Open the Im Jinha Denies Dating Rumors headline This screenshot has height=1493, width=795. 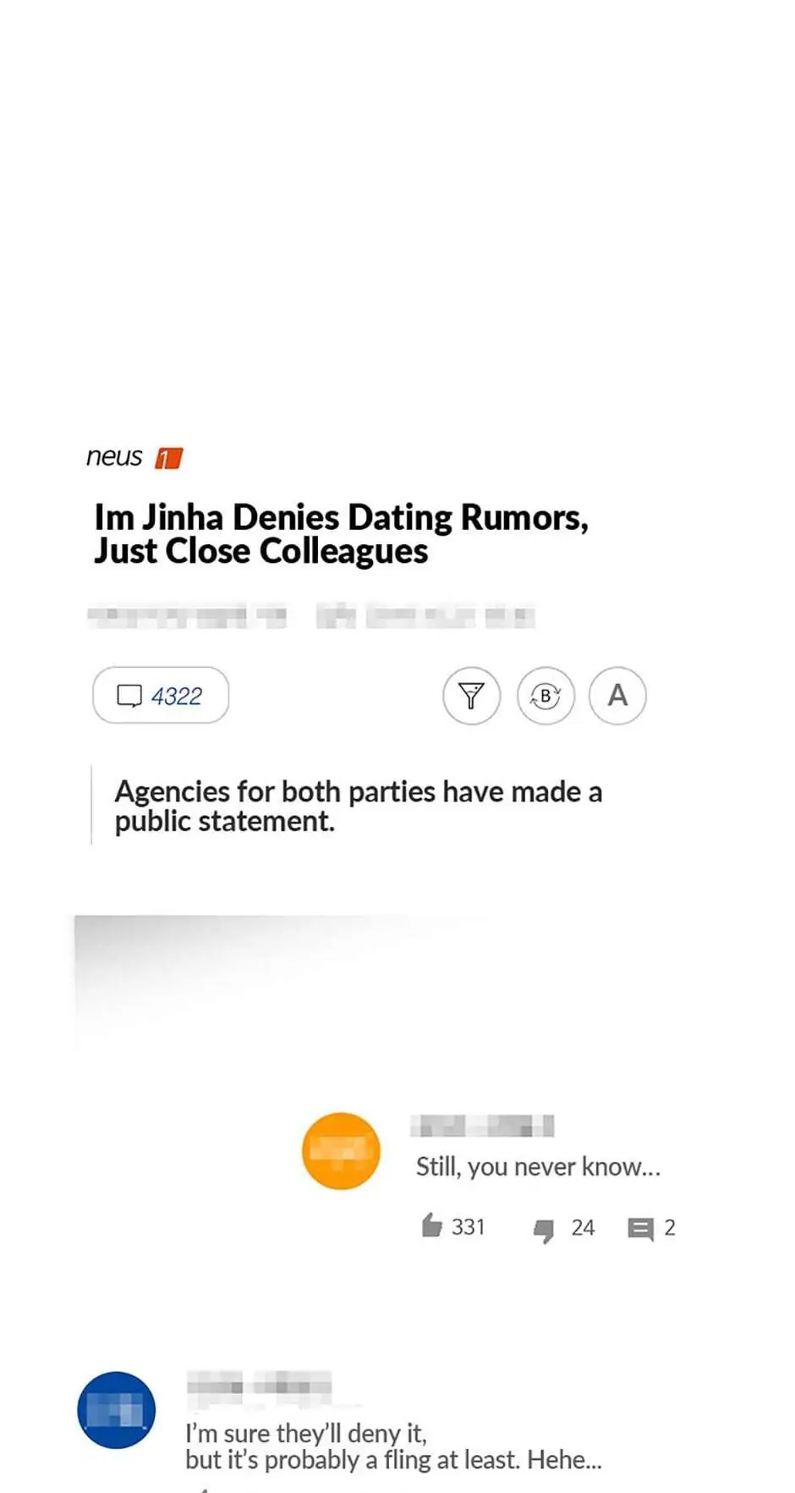click(x=341, y=533)
